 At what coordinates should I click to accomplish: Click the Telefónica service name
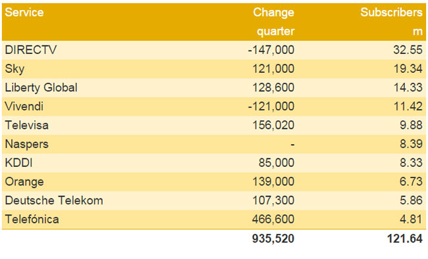tap(32, 219)
